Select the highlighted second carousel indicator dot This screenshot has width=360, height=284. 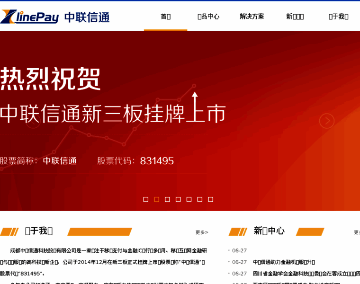click(x=157, y=199)
